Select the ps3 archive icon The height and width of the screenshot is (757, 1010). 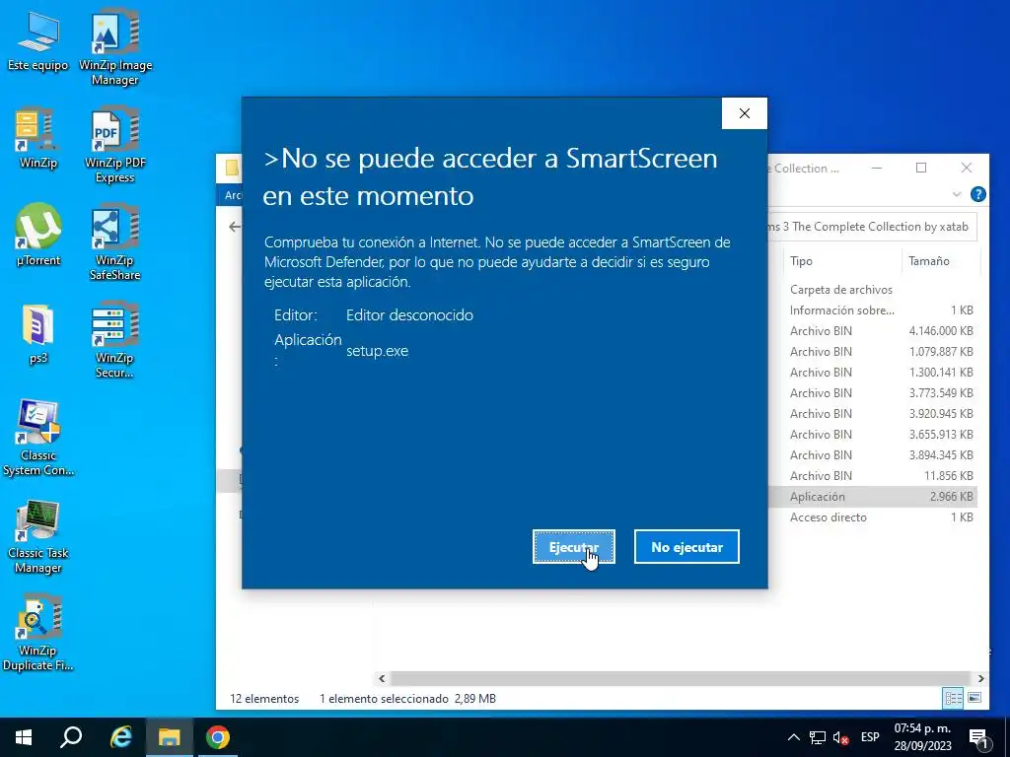click(37, 334)
